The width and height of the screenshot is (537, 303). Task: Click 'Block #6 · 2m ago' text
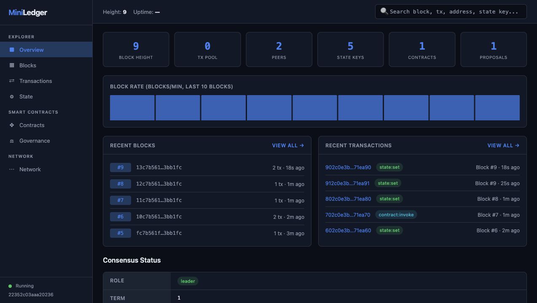[x=498, y=230]
